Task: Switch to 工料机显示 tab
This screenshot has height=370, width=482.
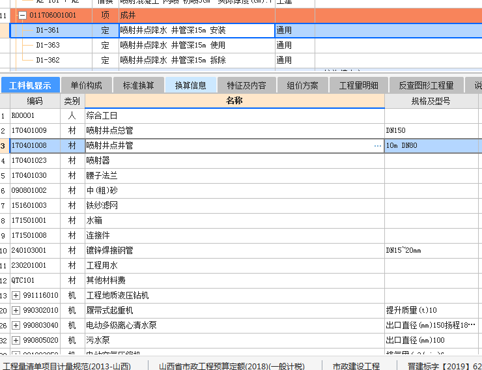Action: (x=30, y=85)
